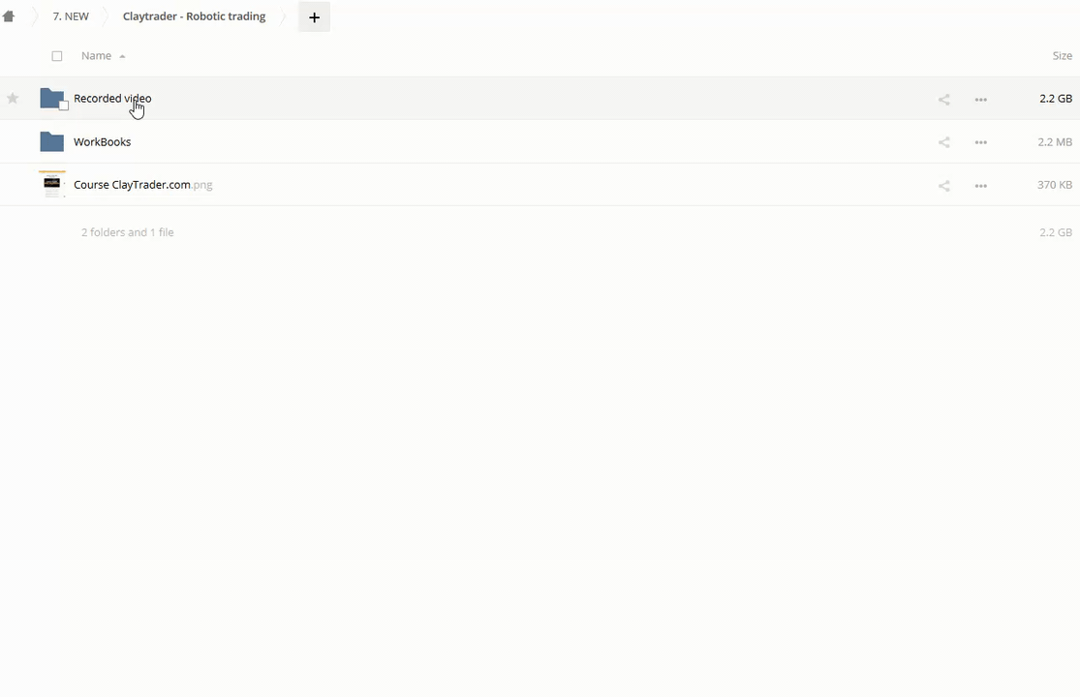The height and width of the screenshot is (697, 1080).
Task: Open the WorkBooks folder name link
Action: pyautogui.click(x=102, y=141)
